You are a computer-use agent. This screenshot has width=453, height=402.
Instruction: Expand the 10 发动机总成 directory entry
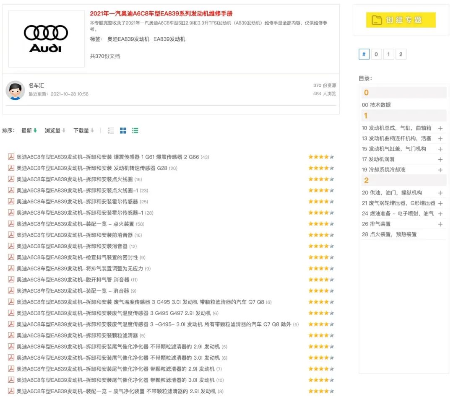pyautogui.click(x=440, y=127)
